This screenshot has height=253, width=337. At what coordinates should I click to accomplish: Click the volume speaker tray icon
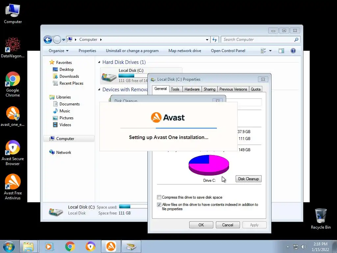click(303, 247)
